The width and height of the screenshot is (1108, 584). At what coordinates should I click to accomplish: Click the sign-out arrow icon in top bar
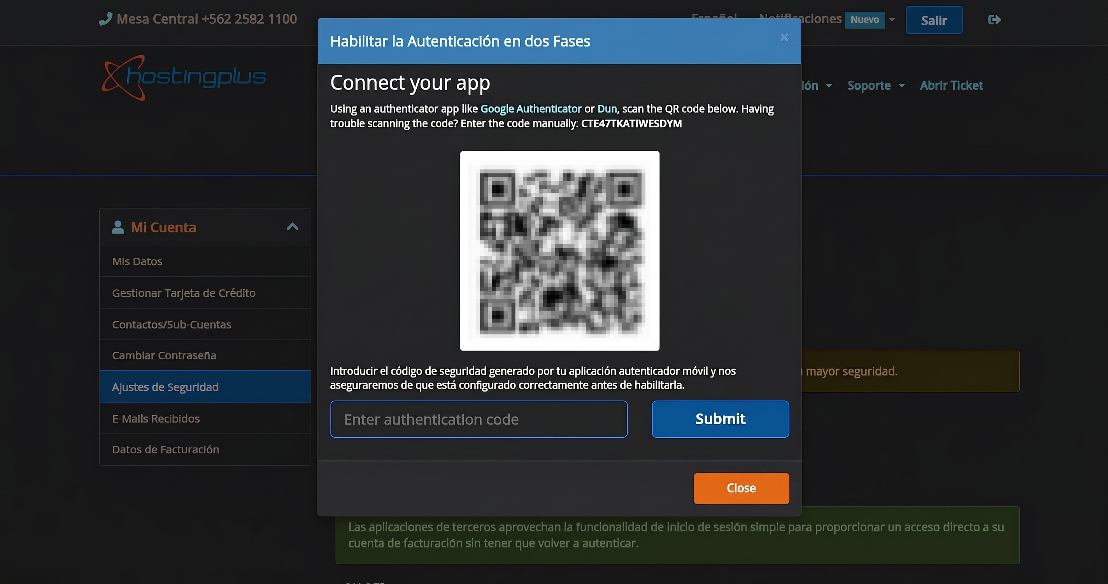coord(994,20)
